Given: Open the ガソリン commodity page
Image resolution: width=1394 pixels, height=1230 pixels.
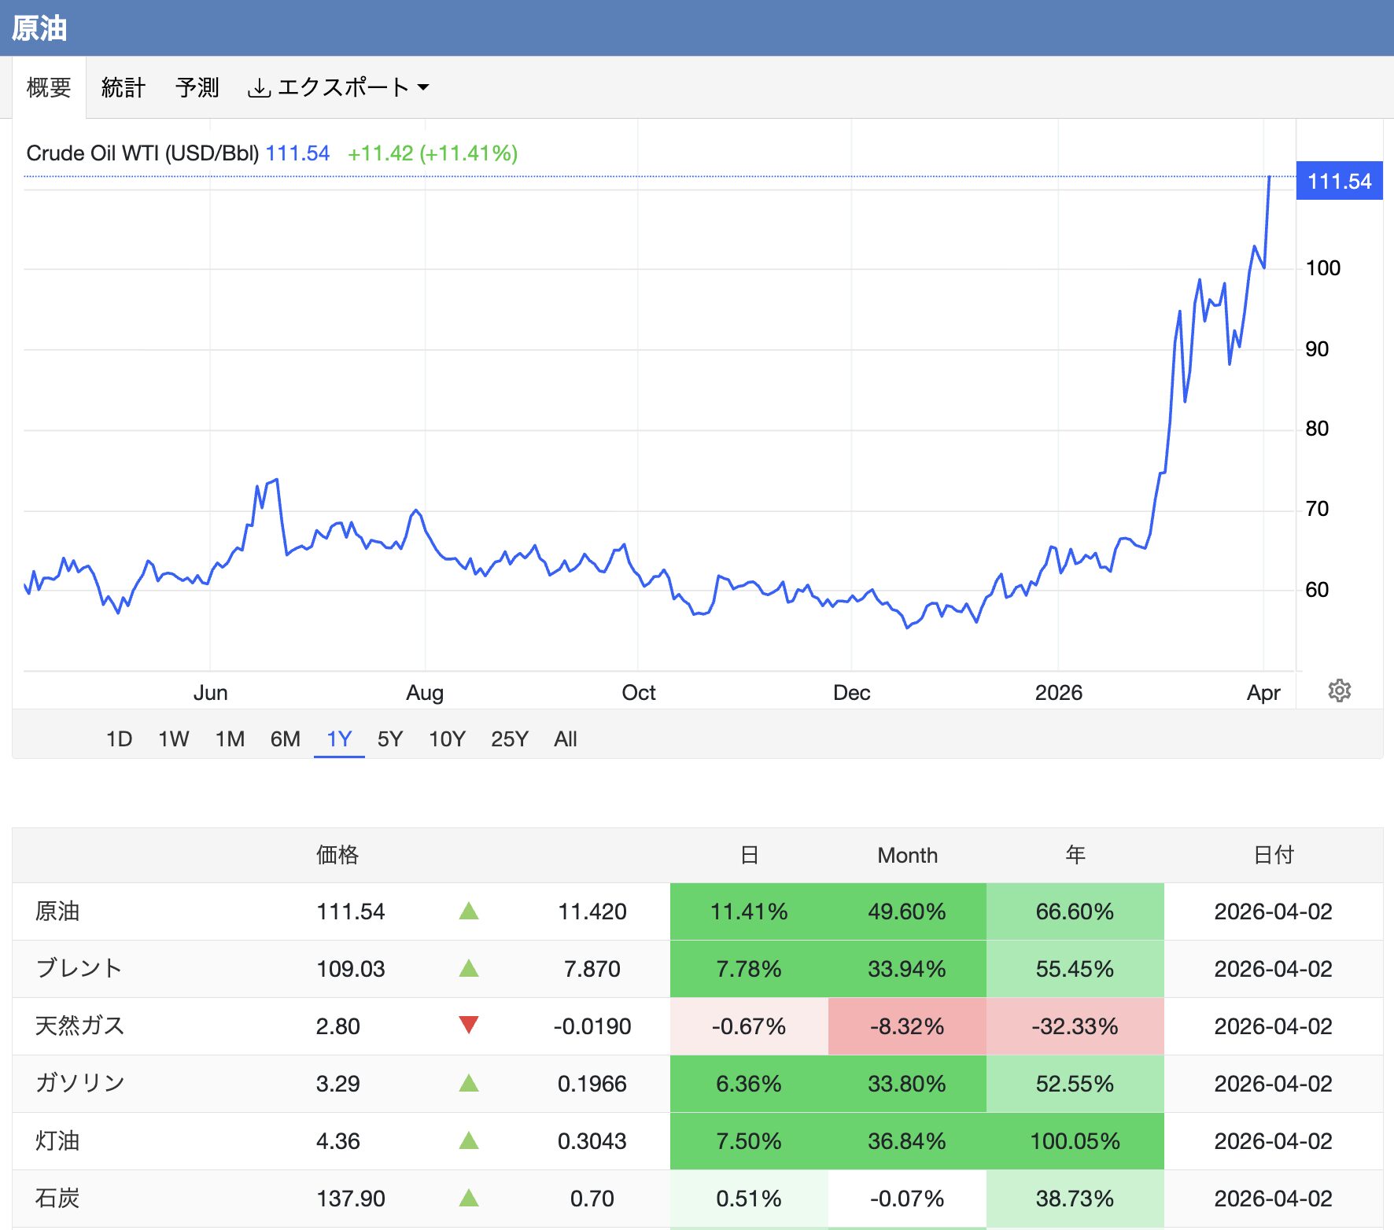Looking at the screenshot, I should point(81,1084).
